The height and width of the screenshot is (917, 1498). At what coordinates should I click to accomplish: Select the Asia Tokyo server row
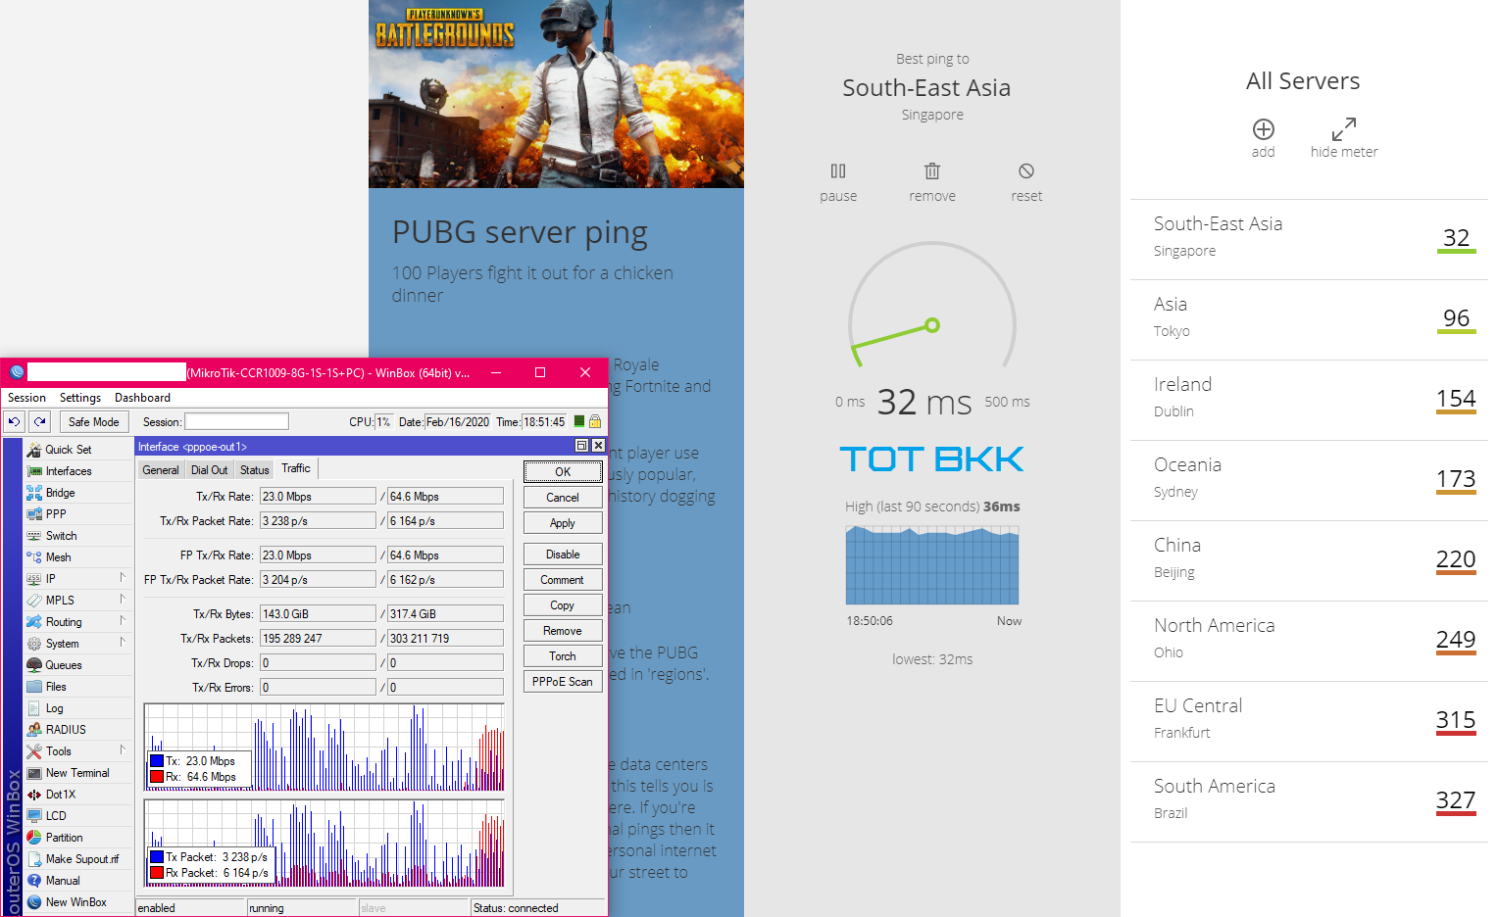pyautogui.click(x=1309, y=319)
